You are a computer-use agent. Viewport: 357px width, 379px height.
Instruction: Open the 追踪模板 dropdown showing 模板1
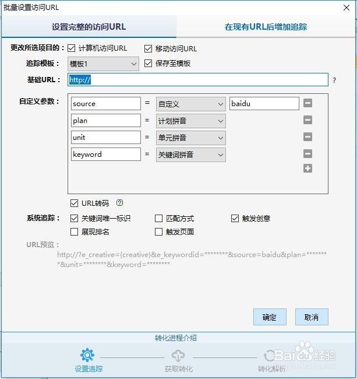(103, 64)
